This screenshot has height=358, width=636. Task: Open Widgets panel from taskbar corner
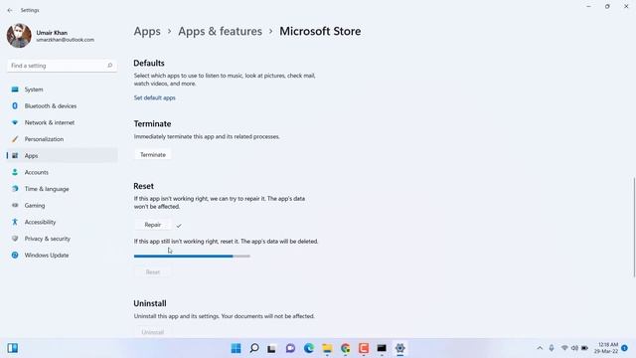13,348
